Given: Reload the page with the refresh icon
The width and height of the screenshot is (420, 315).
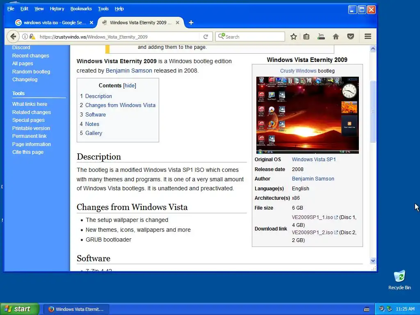Looking at the screenshot, I should (x=206, y=37).
